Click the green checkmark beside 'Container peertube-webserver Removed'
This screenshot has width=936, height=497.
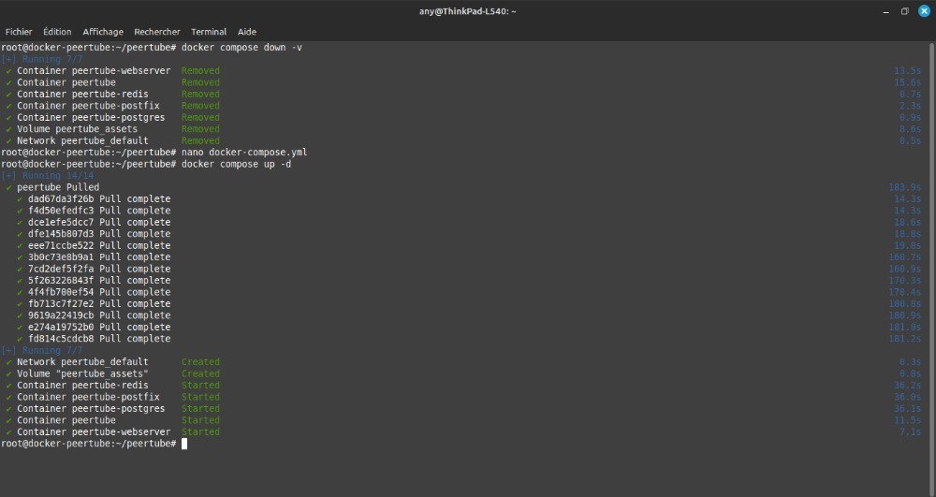click(8, 70)
